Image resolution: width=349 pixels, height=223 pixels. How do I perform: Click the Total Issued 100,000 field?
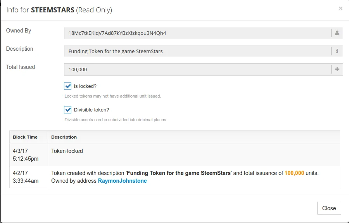pyautogui.click(x=198, y=69)
